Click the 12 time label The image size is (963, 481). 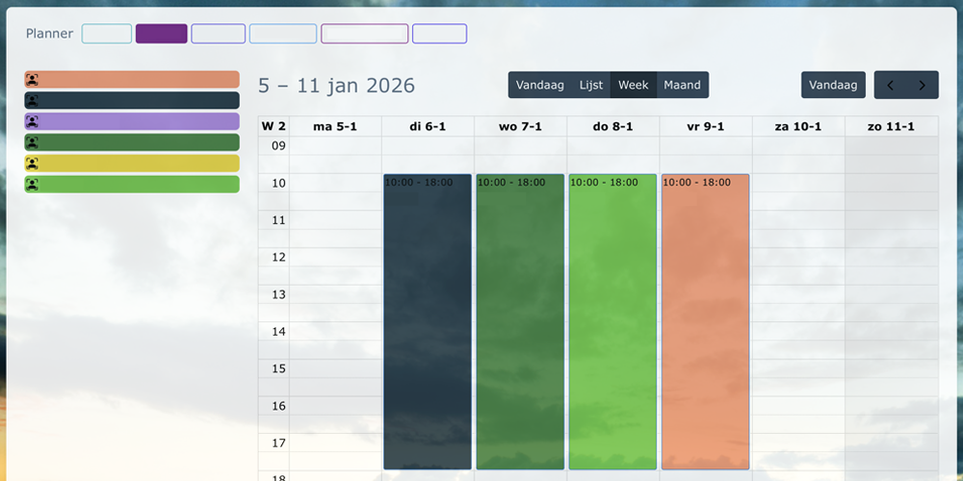tap(279, 257)
